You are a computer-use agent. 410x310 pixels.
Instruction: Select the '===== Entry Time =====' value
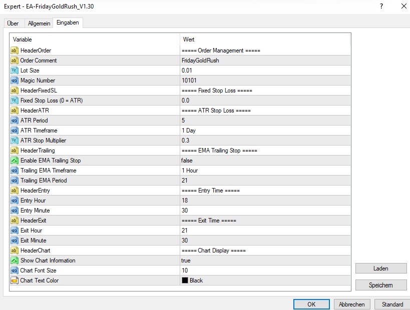click(211, 190)
